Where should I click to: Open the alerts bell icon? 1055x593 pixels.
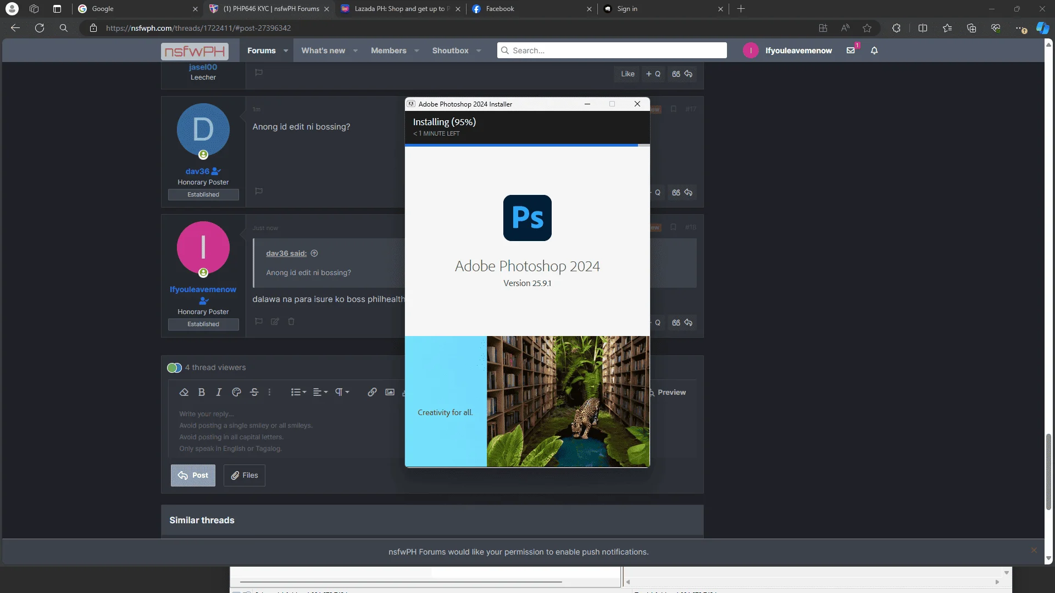[x=874, y=51]
